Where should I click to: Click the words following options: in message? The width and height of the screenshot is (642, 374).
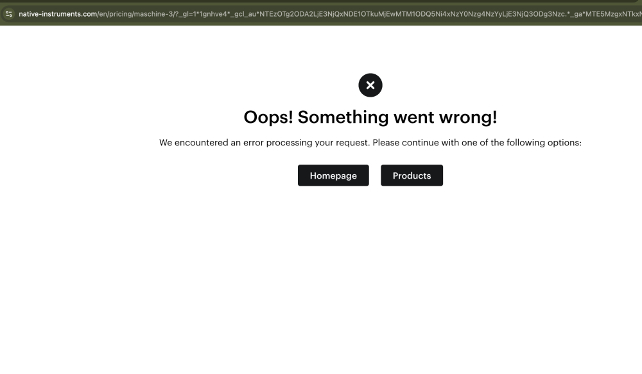(x=544, y=143)
